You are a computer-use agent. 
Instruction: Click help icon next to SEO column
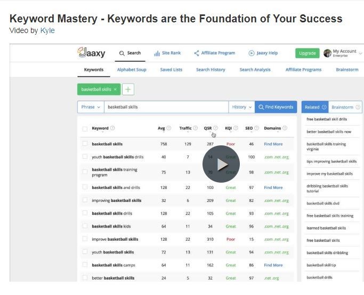click(256, 128)
